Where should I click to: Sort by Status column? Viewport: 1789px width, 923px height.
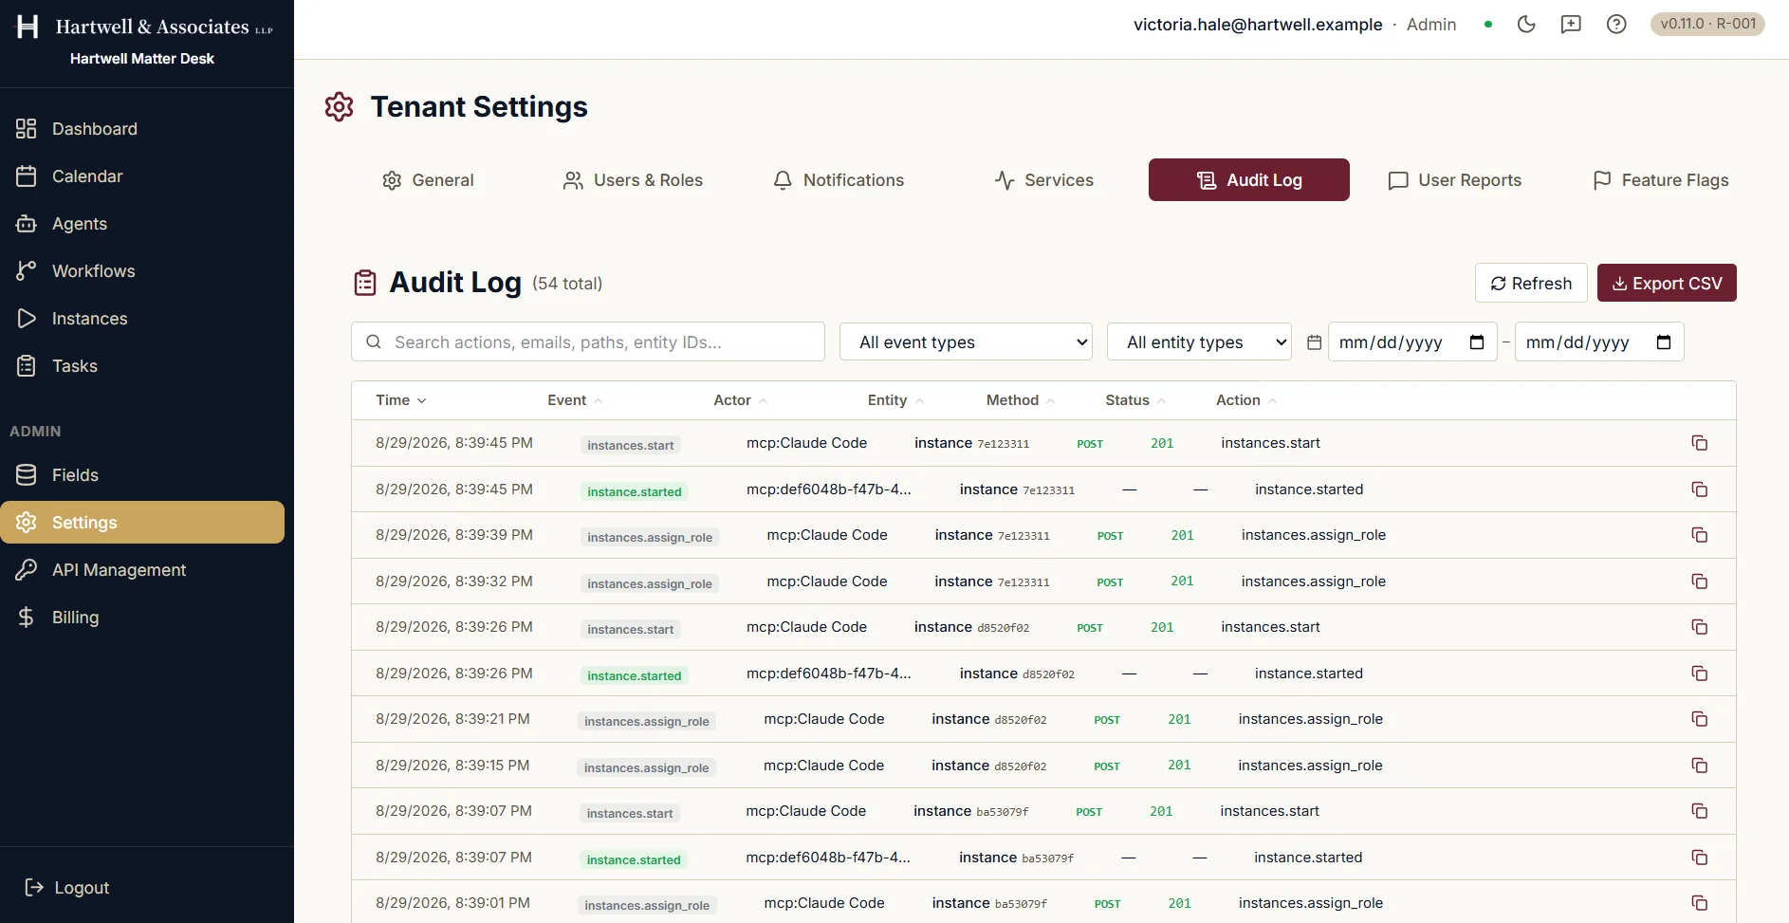1135,400
